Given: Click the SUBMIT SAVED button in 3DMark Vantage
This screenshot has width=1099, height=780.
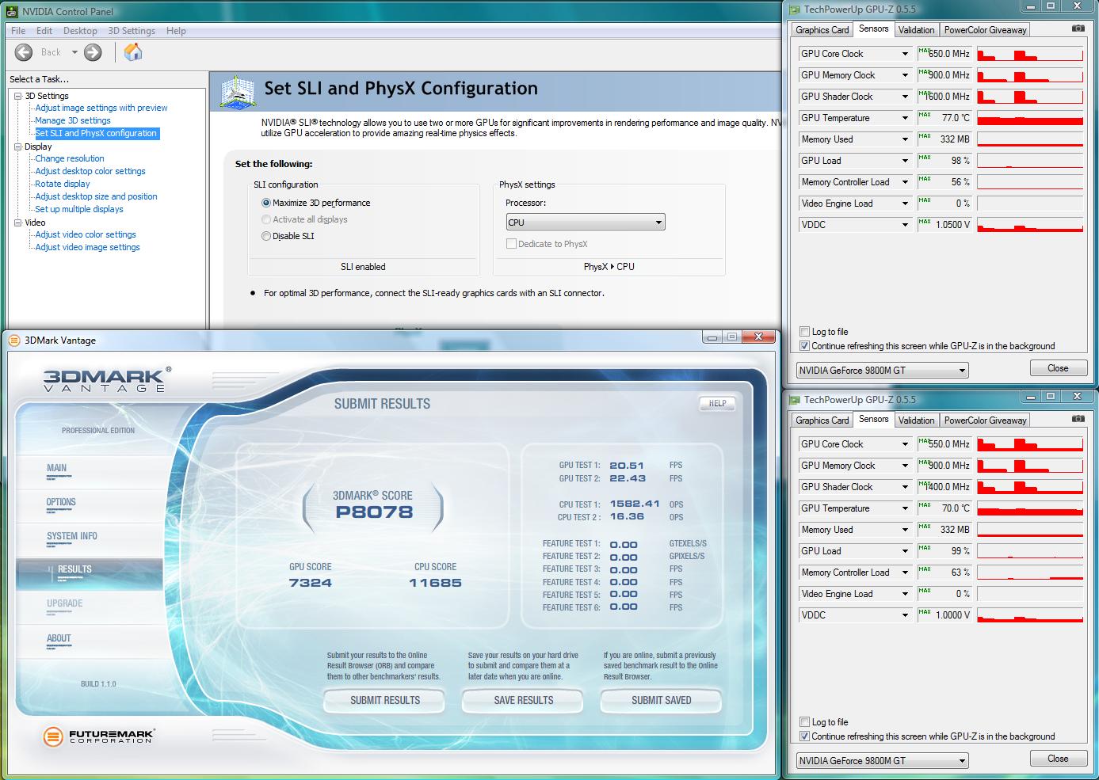Looking at the screenshot, I should 662,700.
